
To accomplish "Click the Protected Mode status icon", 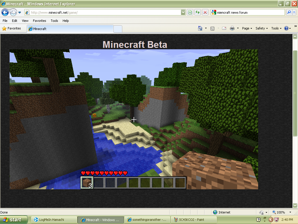I will (x=262, y=212).
